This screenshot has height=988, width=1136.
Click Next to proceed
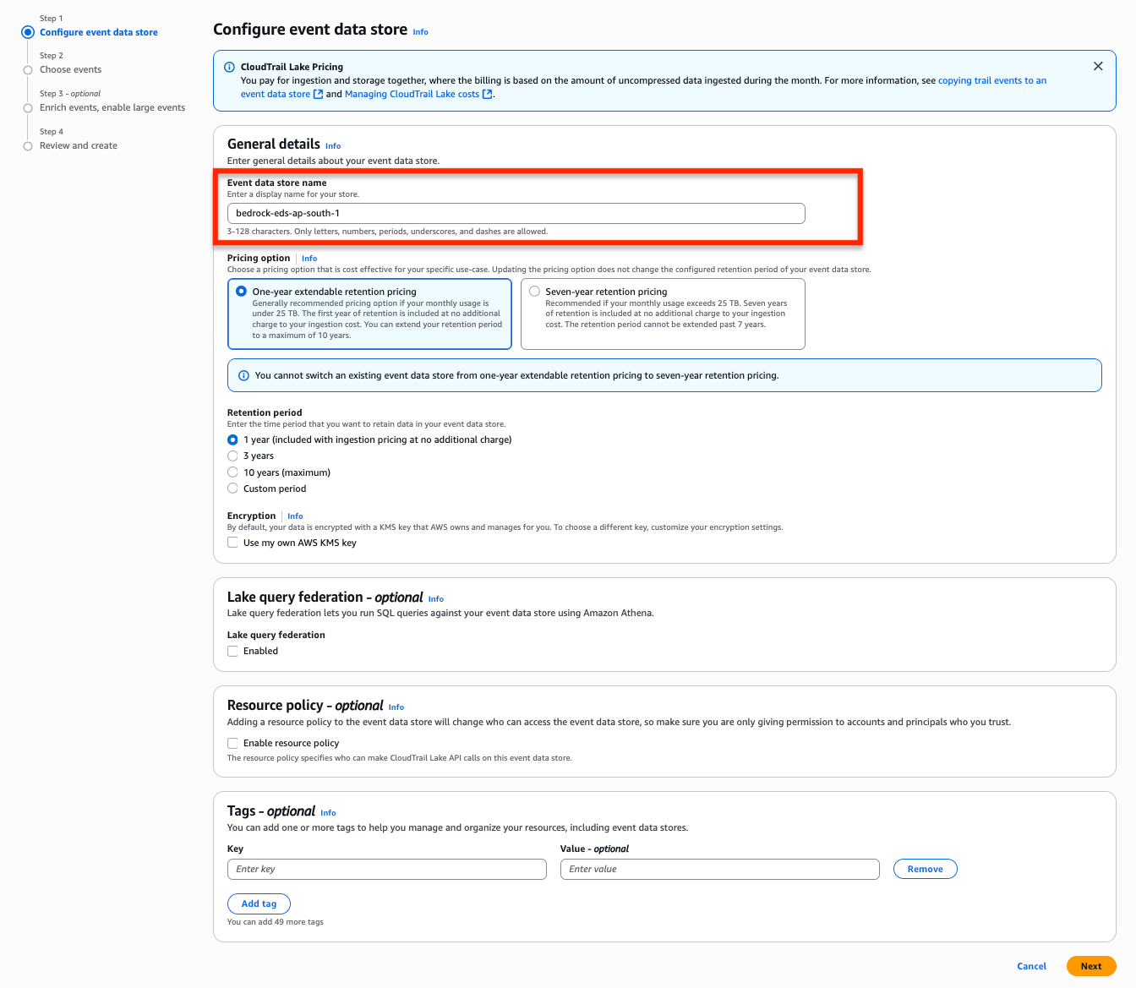click(1090, 966)
